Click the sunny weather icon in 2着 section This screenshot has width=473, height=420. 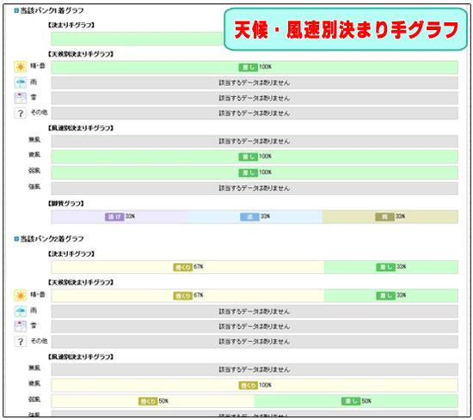pos(21,295)
